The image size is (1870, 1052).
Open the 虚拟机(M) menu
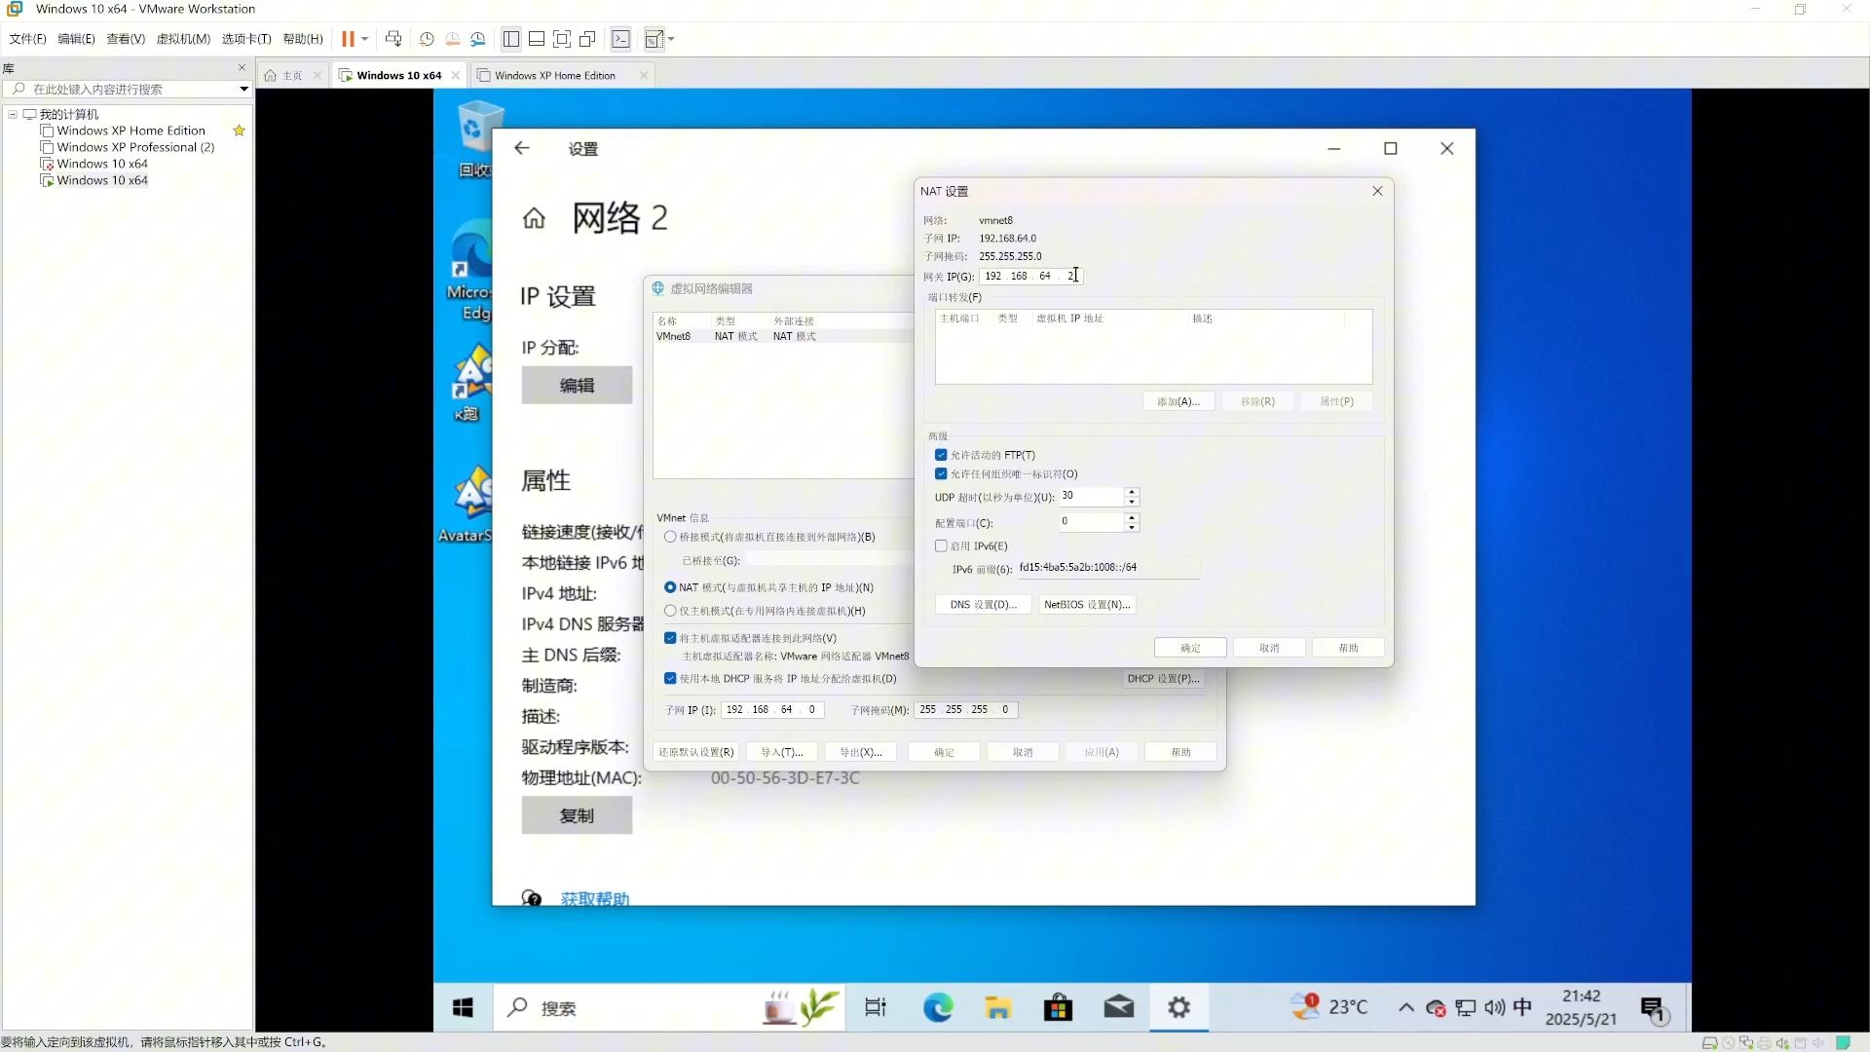pos(183,39)
